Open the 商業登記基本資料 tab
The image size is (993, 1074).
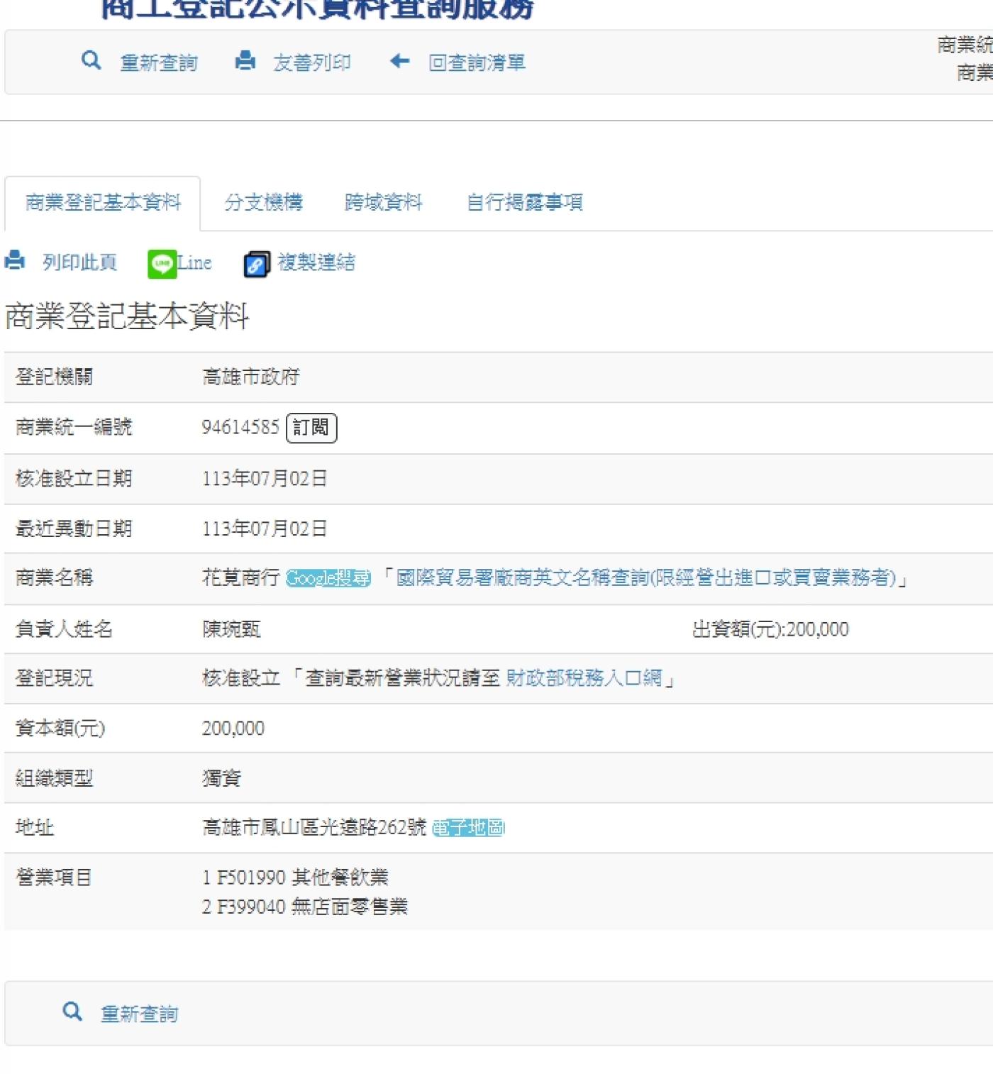pos(103,203)
